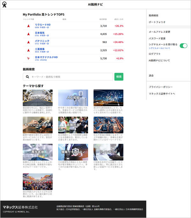This screenshot has width=191, height=218.
Task: Click the red up-trend arrow beside 三菱商事
Action: [x=28, y=50]
